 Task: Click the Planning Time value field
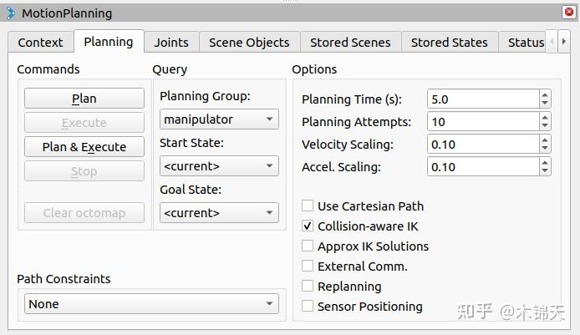pyautogui.click(x=483, y=99)
